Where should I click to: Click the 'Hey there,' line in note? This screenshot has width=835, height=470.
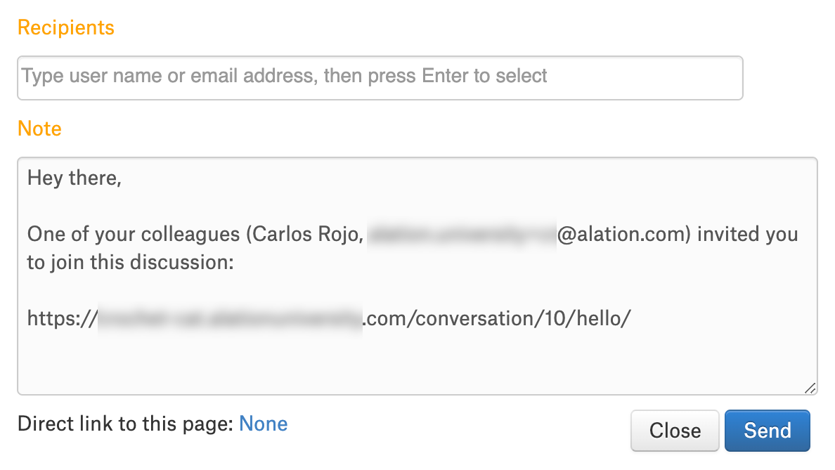click(74, 178)
